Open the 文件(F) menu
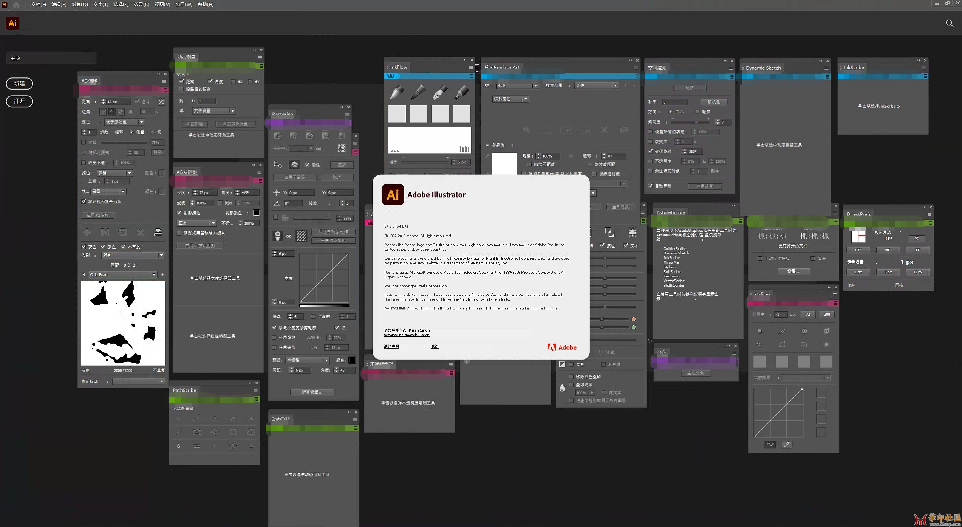 [x=38, y=5]
